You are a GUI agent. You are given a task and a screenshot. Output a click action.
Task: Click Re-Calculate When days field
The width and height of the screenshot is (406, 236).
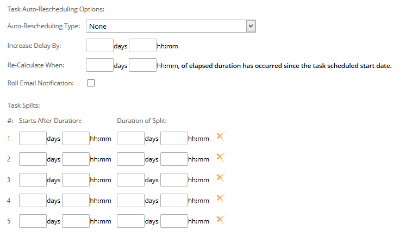tap(99, 65)
